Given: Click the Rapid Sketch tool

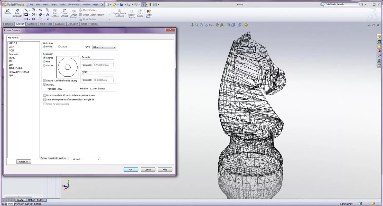Looking at the screenshot, I should click(x=149, y=14).
